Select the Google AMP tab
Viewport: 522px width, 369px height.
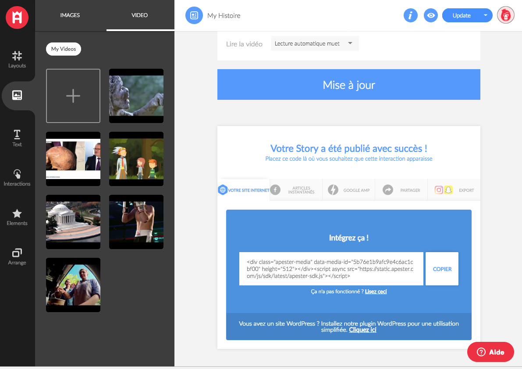pyautogui.click(x=348, y=190)
